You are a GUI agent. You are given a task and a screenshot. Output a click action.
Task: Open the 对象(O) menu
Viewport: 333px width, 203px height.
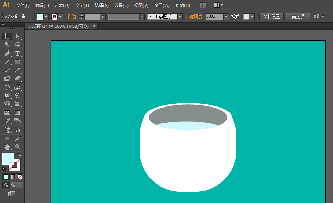tap(62, 5)
